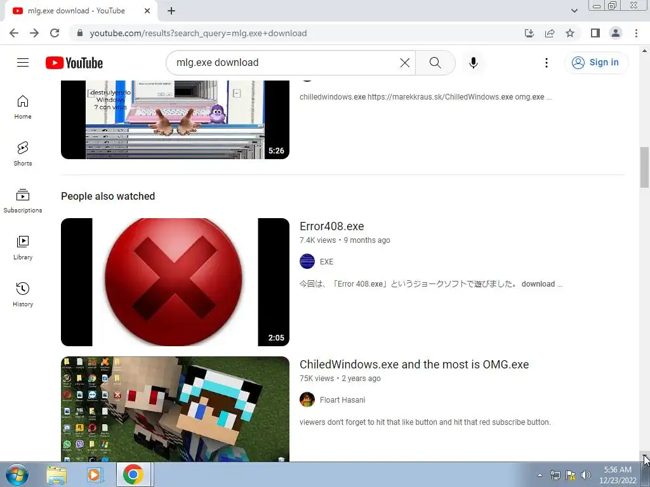Click the EXE channel avatar
The height and width of the screenshot is (487, 650).
coord(307,261)
